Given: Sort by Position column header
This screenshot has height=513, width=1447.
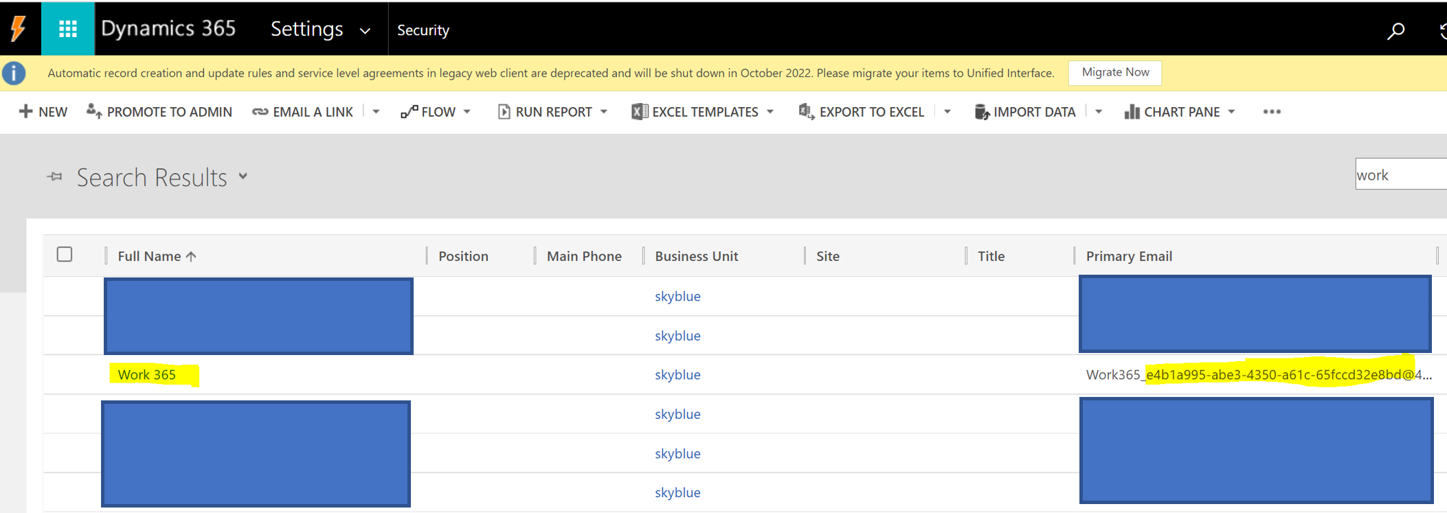Looking at the screenshot, I should [x=464, y=256].
